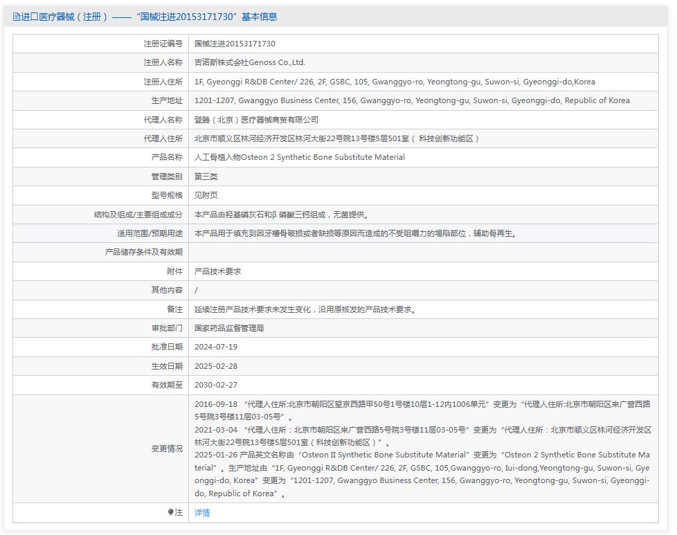Click the agent address 北京市顺义区林河经济开发区
677x535 pixels.
pos(337,138)
